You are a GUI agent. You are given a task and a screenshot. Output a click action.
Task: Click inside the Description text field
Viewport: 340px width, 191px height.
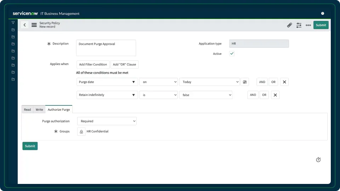(106, 48)
